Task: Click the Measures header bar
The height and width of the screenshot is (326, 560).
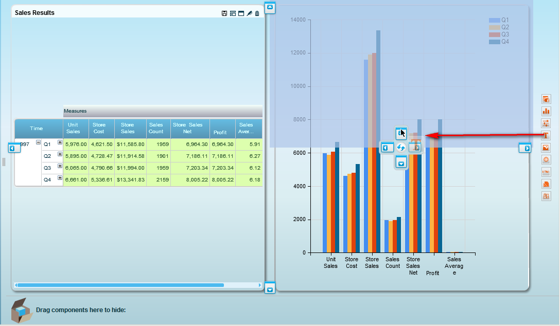Action: point(162,111)
